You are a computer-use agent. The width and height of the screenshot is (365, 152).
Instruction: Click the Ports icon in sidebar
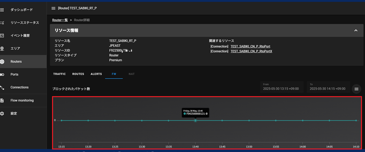pos(2,74)
